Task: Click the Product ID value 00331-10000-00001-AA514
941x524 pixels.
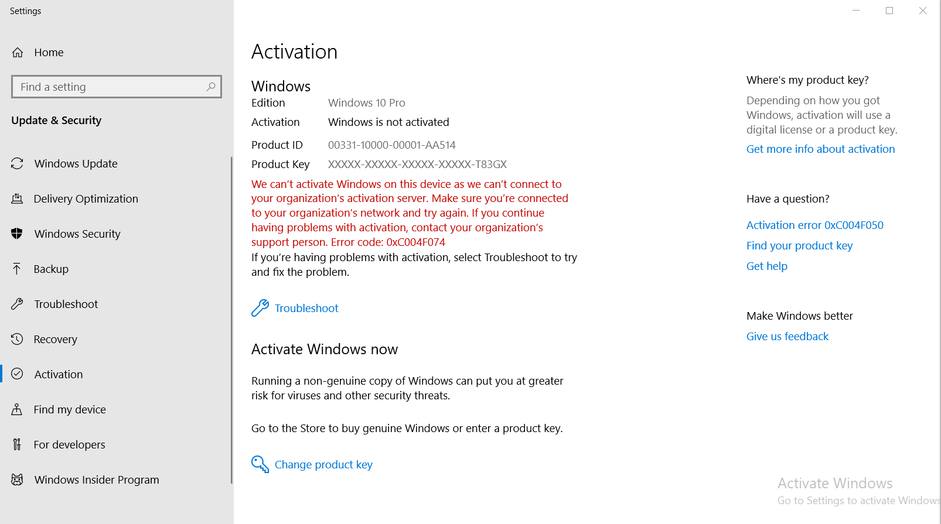Action: pos(391,145)
